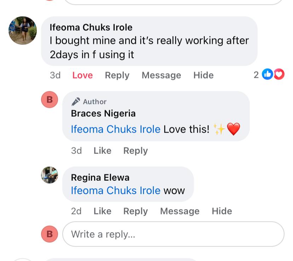Click Braces Nigeria's red B avatar

50,99
